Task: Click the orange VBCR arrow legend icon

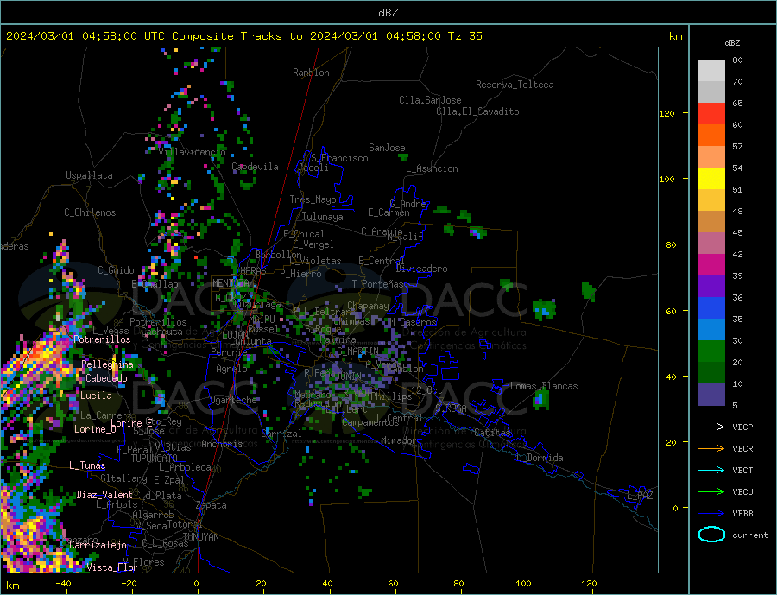Action: tap(711, 449)
